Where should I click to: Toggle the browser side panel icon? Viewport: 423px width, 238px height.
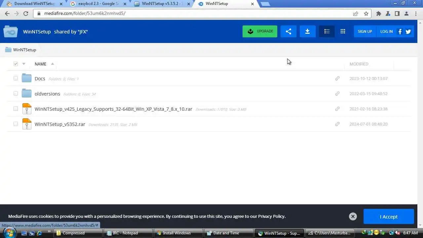[x=397, y=14]
